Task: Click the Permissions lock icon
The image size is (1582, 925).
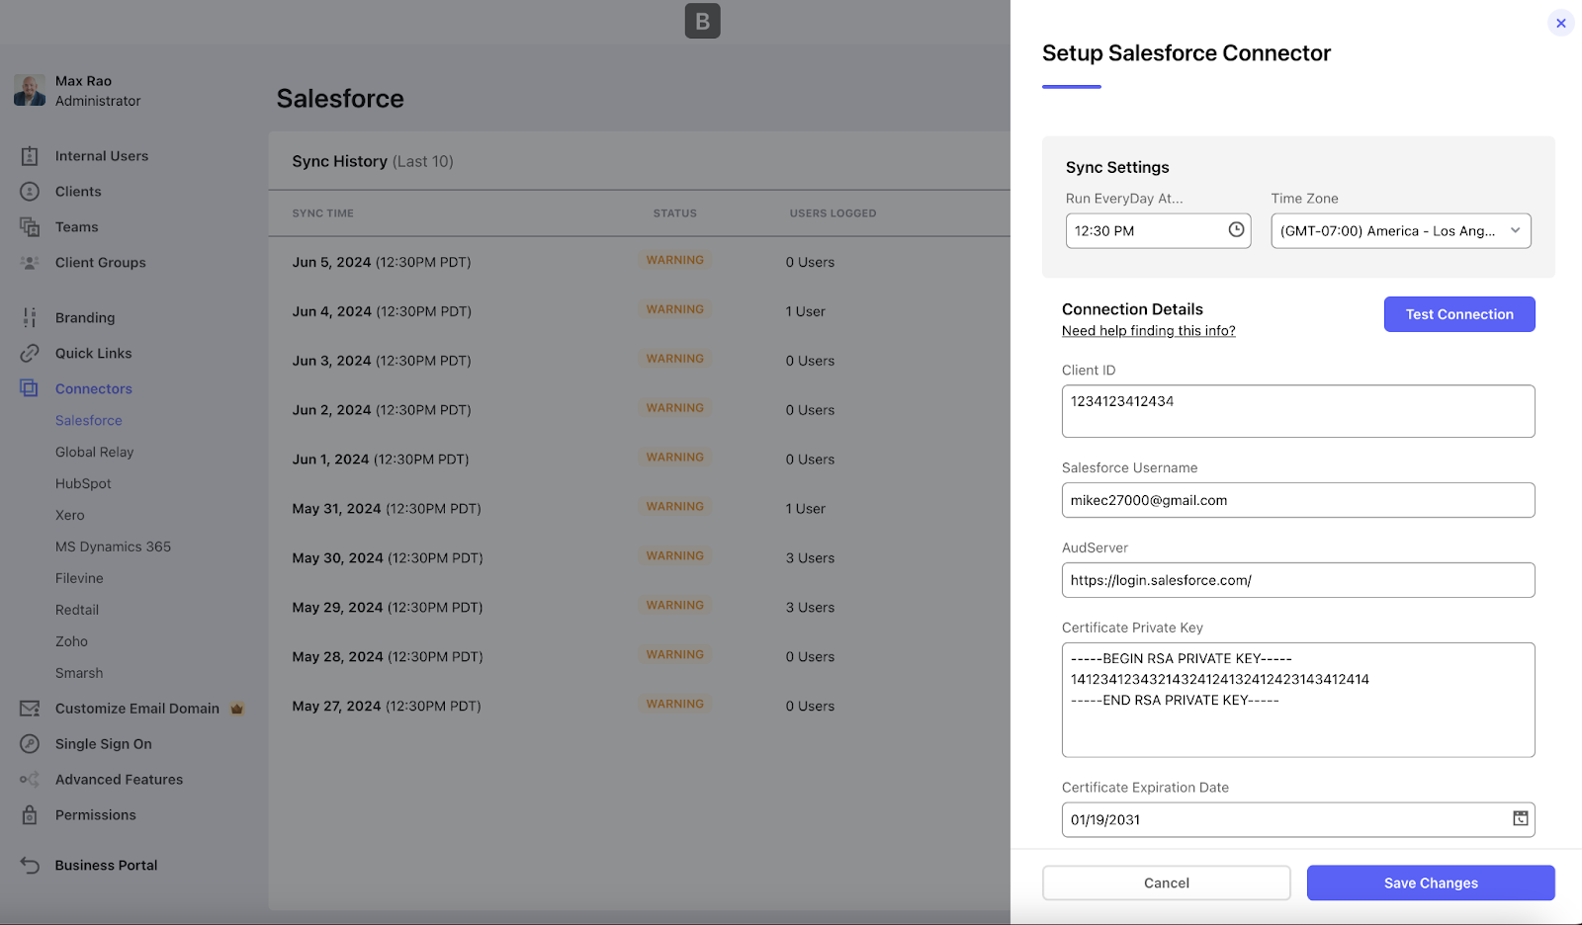Action: pos(30,815)
